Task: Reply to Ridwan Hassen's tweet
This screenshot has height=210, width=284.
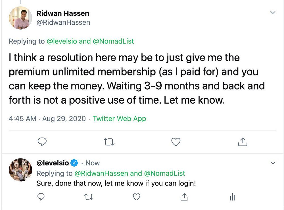Action: (x=42, y=142)
